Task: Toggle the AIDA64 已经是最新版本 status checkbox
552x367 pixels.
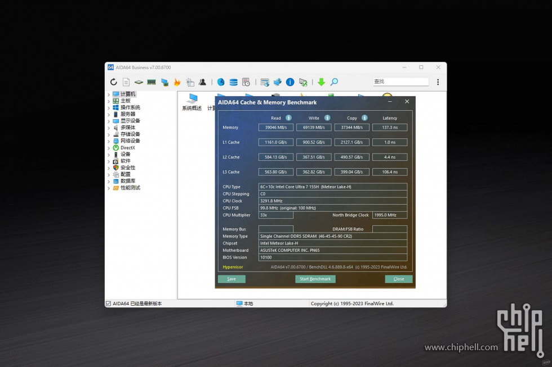Action: click(108, 303)
